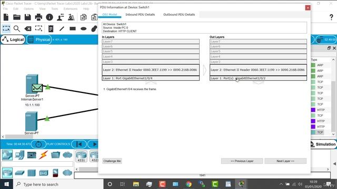This screenshot has width=337, height=189.
Task: Open a file using the folder icon
Action: click(17, 17)
